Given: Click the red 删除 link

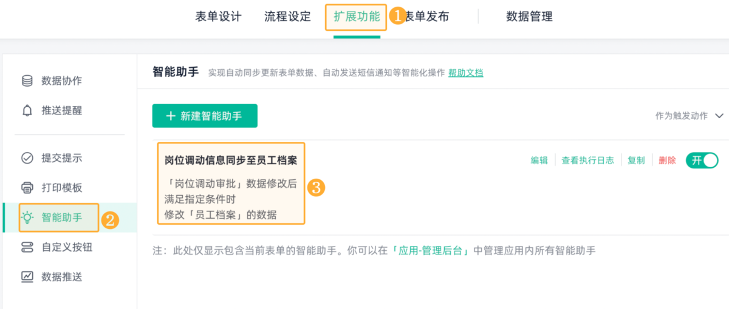Looking at the screenshot, I should tap(667, 161).
